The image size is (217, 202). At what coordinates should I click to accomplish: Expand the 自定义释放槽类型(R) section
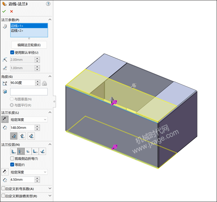coord(50,196)
